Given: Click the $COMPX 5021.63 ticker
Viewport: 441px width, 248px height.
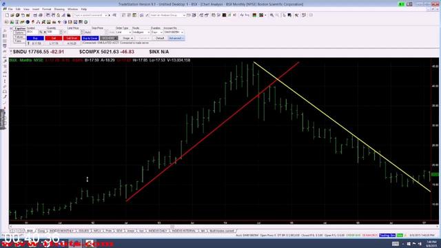Looking at the screenshot, I should click(107, 52).
